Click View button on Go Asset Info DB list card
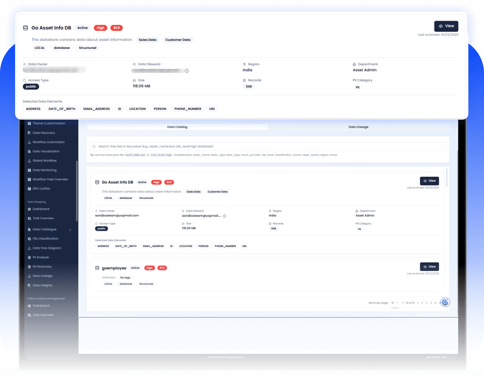The height and width of the screenshot is (392, 484). [x=429, y=181]
